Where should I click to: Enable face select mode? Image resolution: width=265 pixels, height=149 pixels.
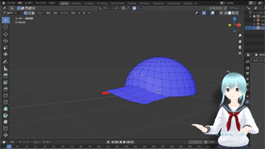coord(33,13)
